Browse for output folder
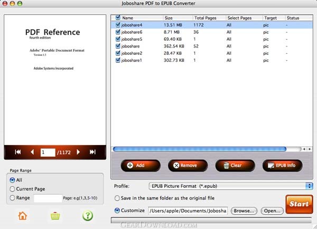This screenshot has width=317, height=229. [244, 211]
